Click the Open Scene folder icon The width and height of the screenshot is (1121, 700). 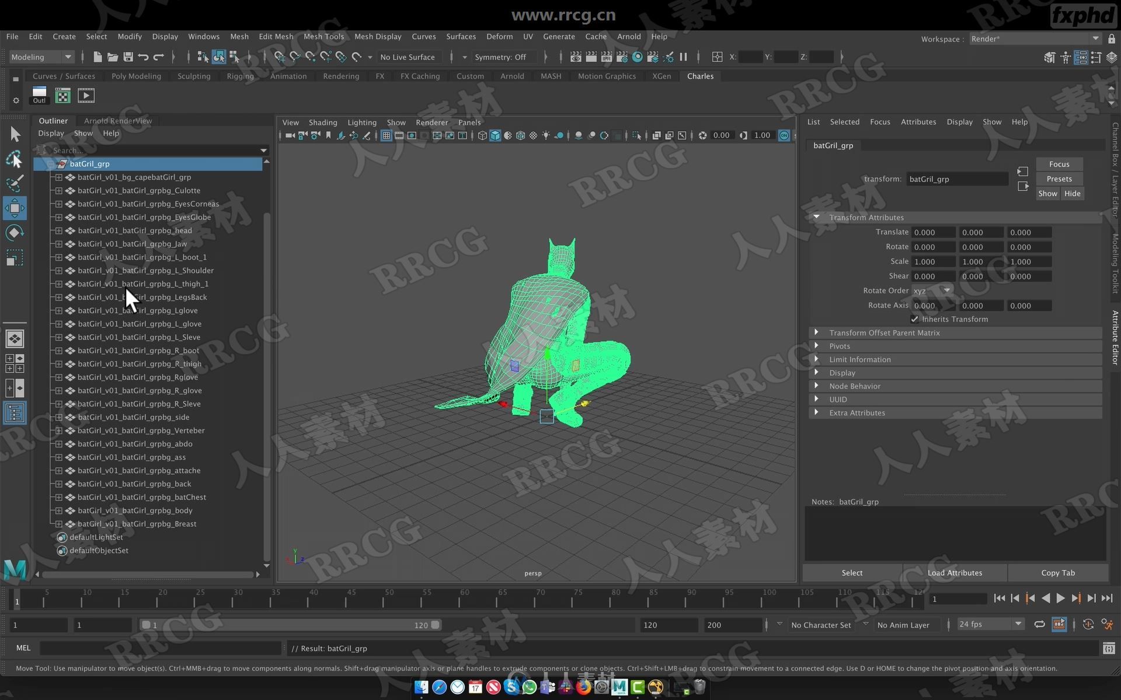[113, 57]
